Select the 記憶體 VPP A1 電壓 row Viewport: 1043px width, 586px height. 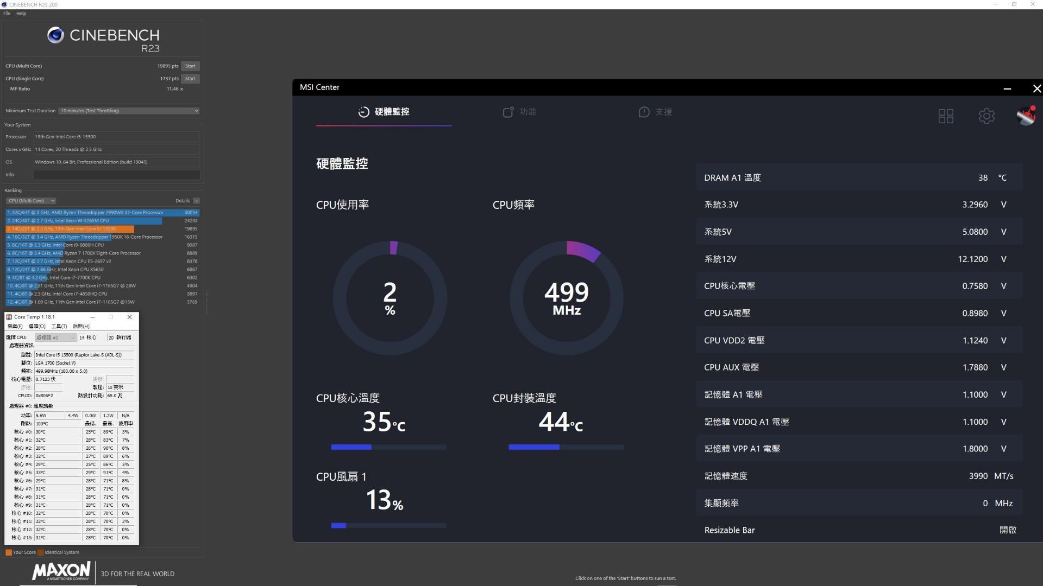(x=859, y=449)
